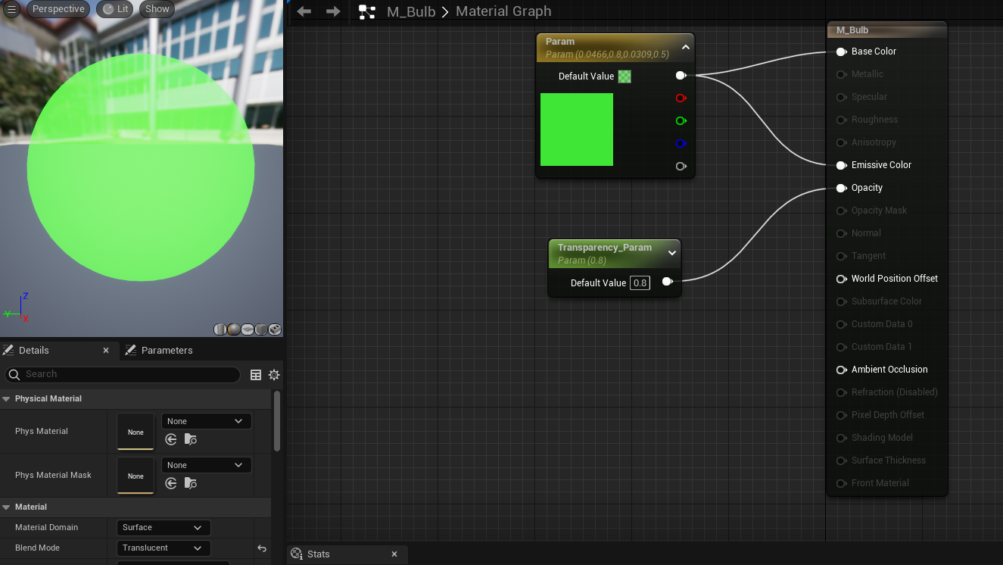Open the Material Domain dropdown

point(163,527)
